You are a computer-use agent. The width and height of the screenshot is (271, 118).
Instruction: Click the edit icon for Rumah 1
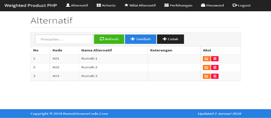pos(206,59)
